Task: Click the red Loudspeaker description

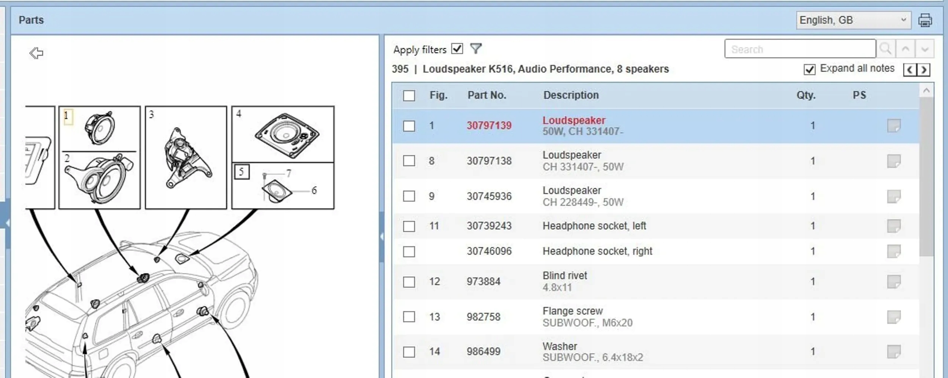Action: (x=574, y=121)
